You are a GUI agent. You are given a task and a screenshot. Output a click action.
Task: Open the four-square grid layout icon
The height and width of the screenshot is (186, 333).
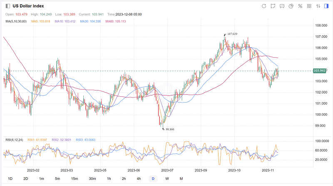309,6
